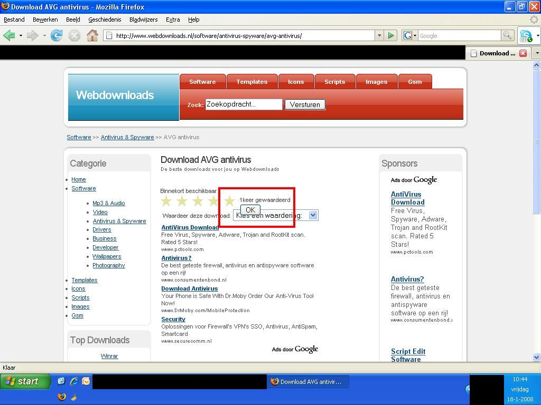Click the Zoekopdracht search input field
The image size is (541, 405).
[244, 104]
